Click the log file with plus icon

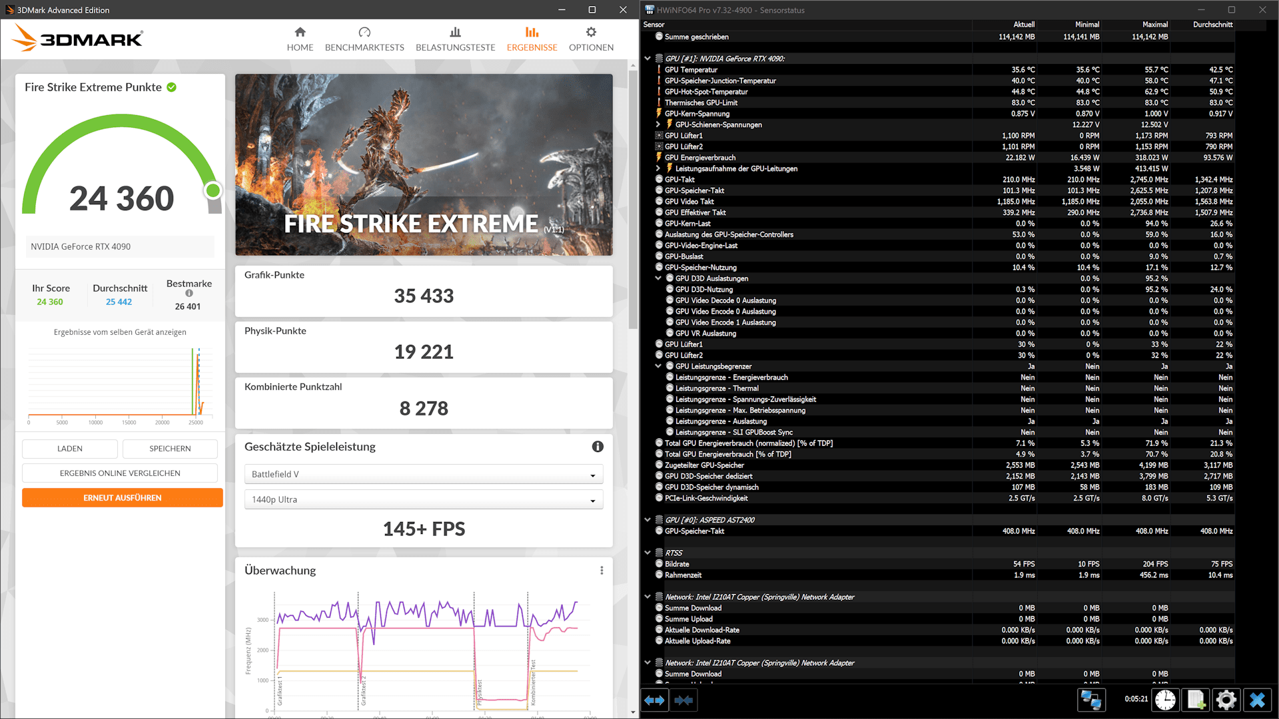[1196, 700]
